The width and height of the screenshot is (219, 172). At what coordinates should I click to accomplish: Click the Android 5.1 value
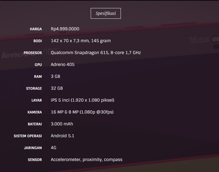click(x=62, y=136)
